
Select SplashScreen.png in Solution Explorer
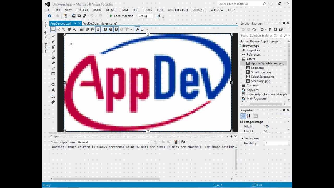(262, 77)
